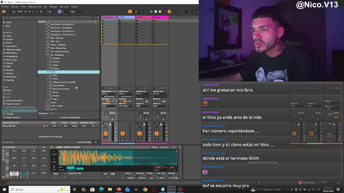Open track 2 No Output MIDI To dropdown
The image size is (344, 193).
(126, 106)
